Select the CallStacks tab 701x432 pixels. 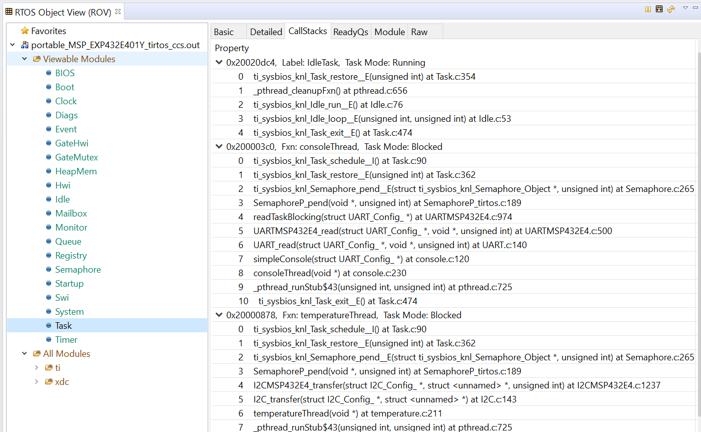(308, 31)
